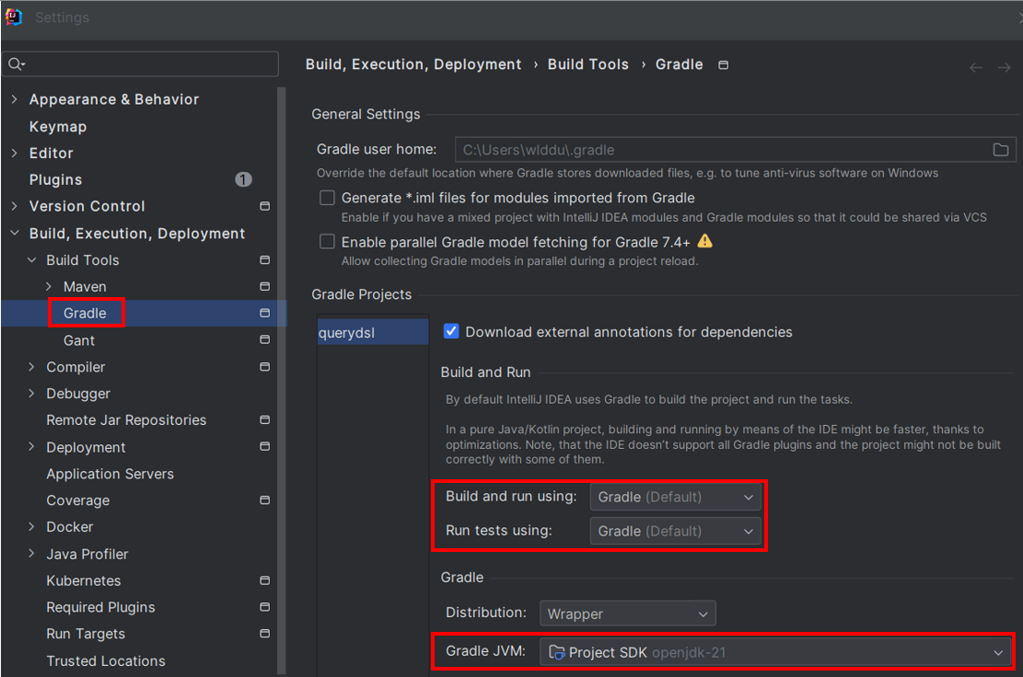Select Remote Jar Repositories settings
The image size is (1023, 677).
coord(126,420)
